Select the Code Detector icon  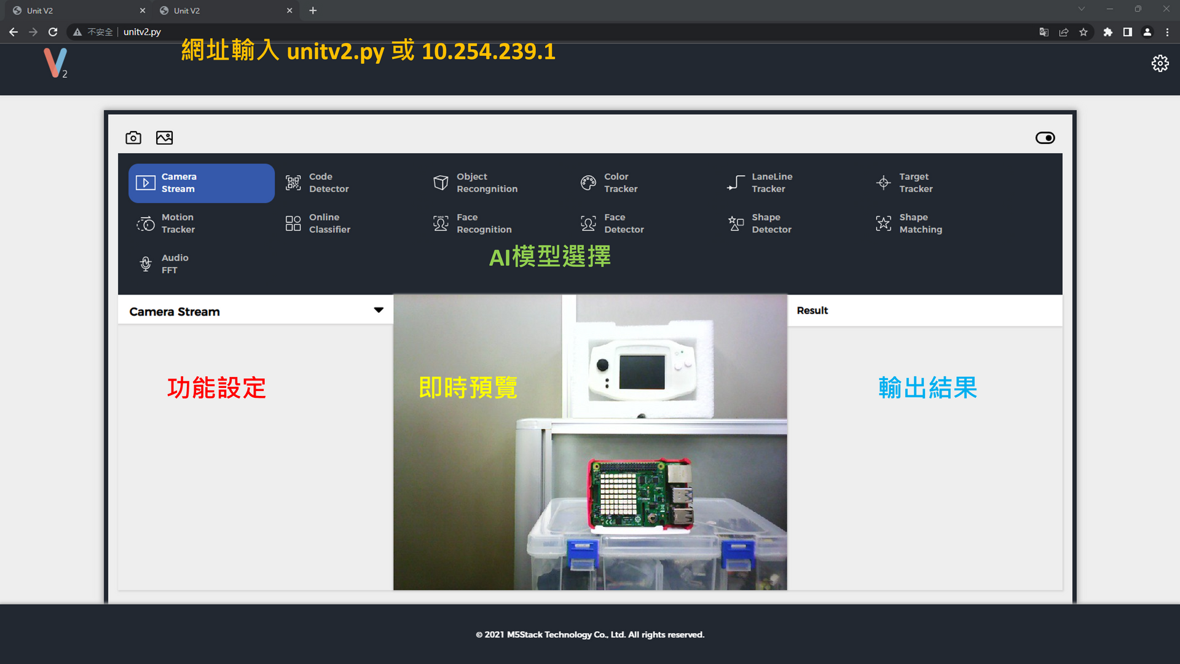(x=293, y=183)
